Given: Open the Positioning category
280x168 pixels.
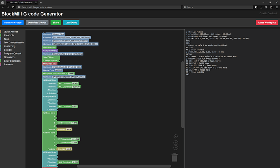Looking at the screenshot, I should pyautogui.click(x=10, y=46).
